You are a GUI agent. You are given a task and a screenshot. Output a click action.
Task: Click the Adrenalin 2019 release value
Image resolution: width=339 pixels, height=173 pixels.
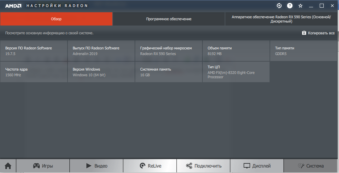pyautogui.click(x=85, y=54)
